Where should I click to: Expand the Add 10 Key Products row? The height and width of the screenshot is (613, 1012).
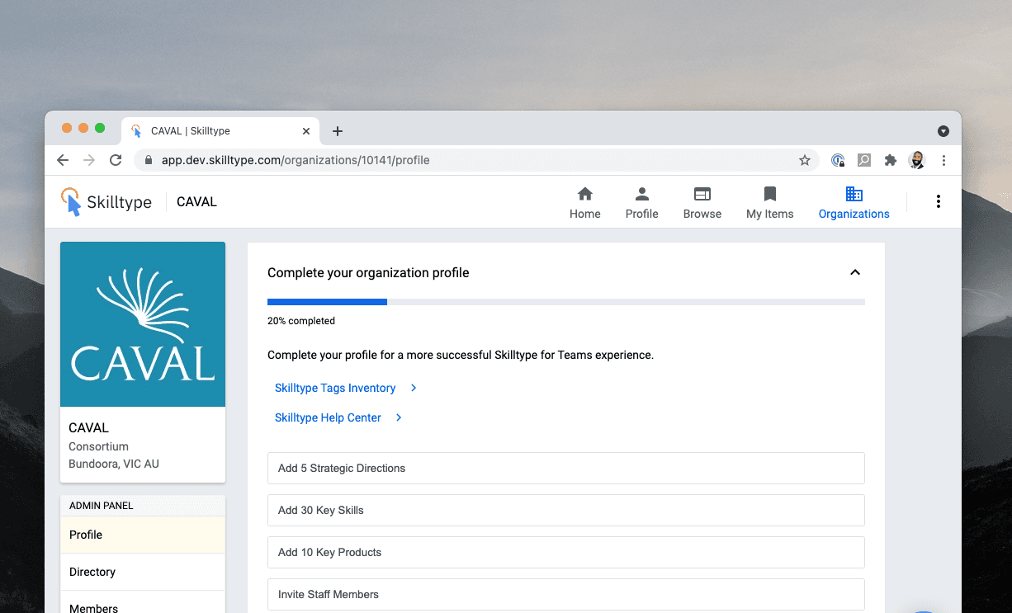[565, 552]
